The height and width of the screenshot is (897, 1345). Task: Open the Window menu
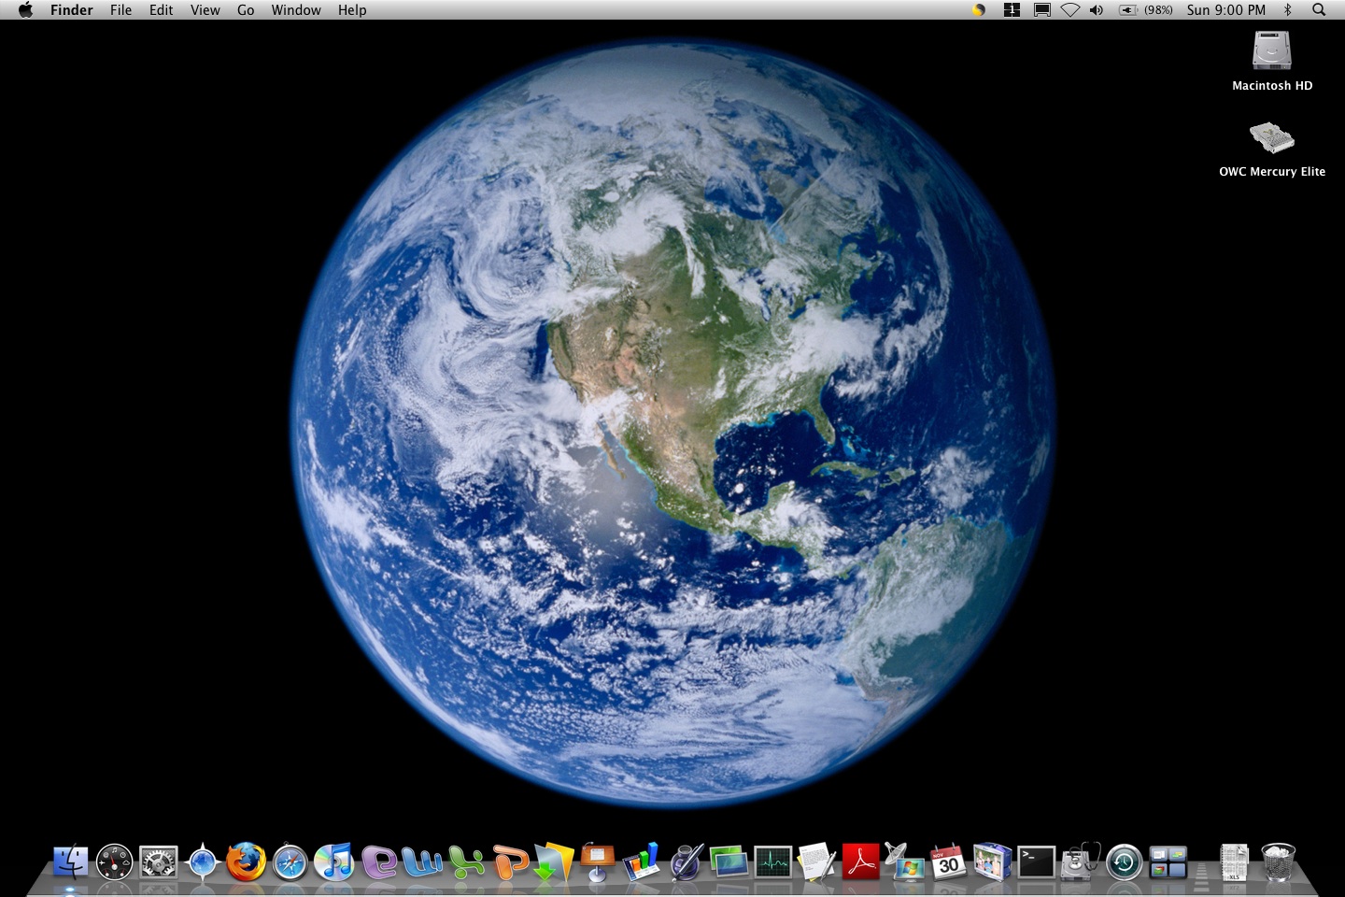click(x=296, y=10)
